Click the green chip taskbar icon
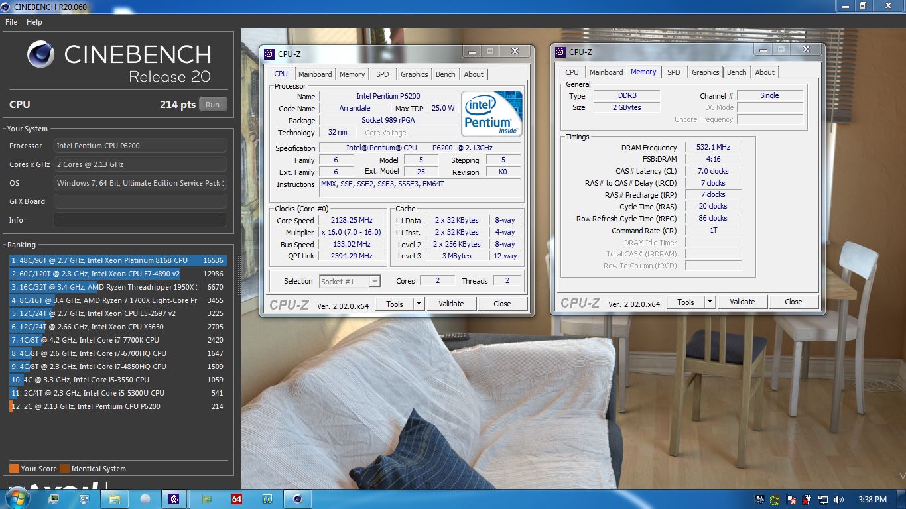Screen dimensions: 906x509 (206, 499)
